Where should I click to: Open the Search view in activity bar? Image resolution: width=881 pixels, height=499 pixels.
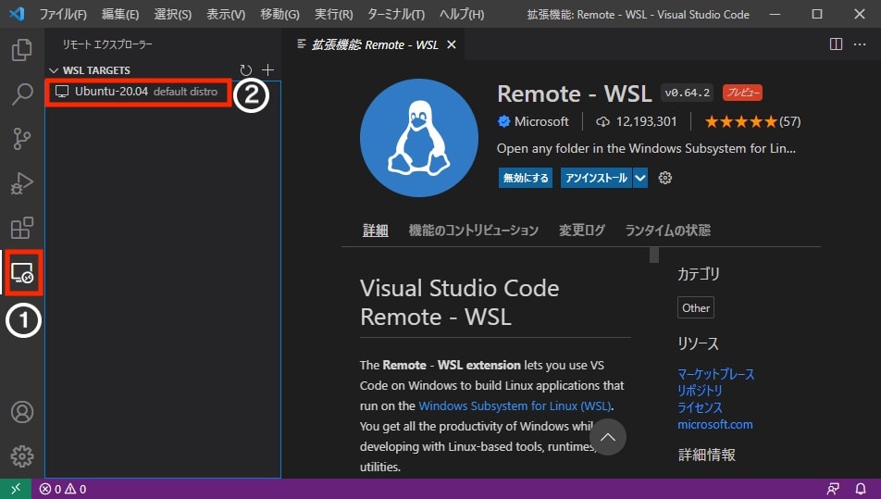pos(22,94)
